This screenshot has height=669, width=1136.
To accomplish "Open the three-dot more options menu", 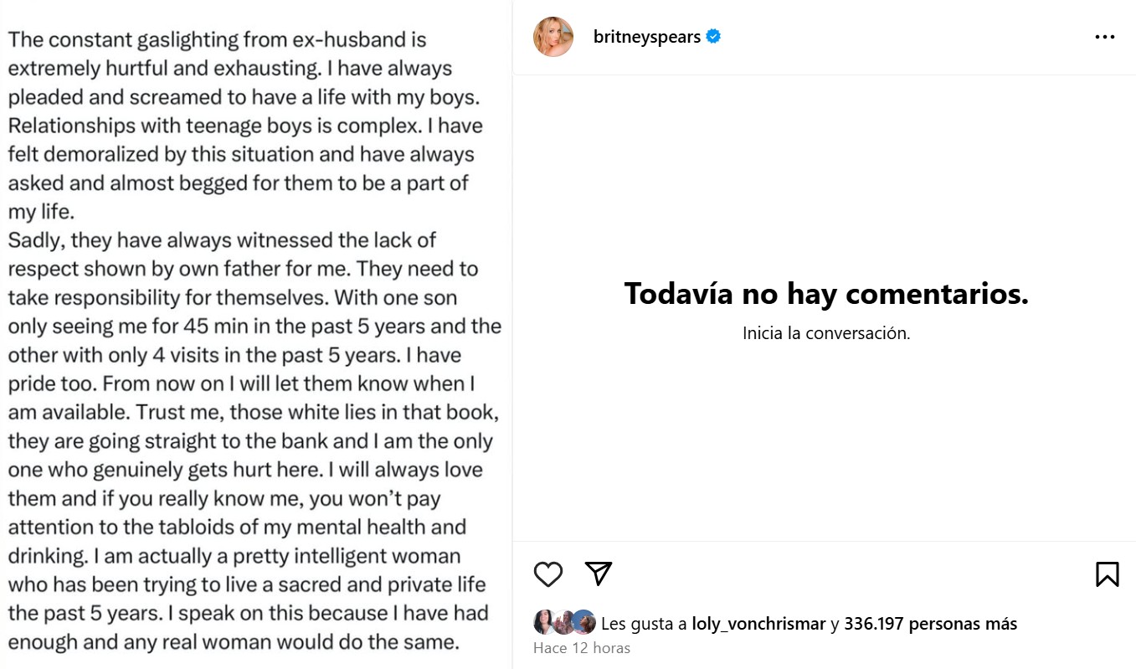I will 1105,38.
